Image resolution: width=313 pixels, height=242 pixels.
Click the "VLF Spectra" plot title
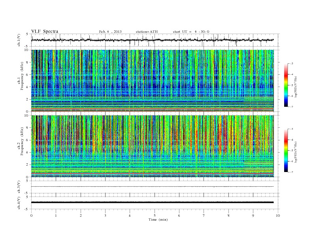pyautogui.click(x=45, y=31)
